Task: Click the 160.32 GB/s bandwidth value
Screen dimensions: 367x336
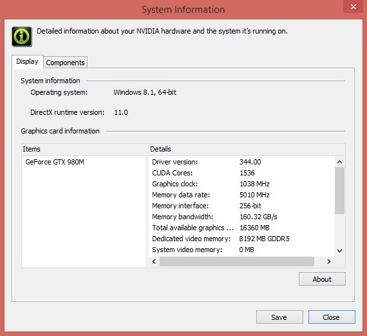Action: (258, 217)
